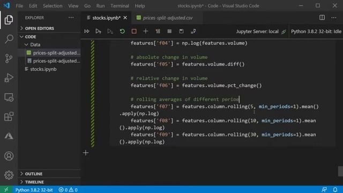
Task: Run all notebook cells
Action: point(87,31)
